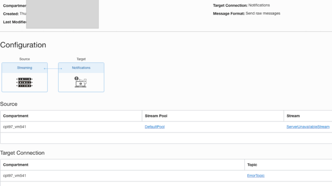Open the ErrorTopic topic link
The width and height of the screenshot is (332, 186).
tap(256, 176)
